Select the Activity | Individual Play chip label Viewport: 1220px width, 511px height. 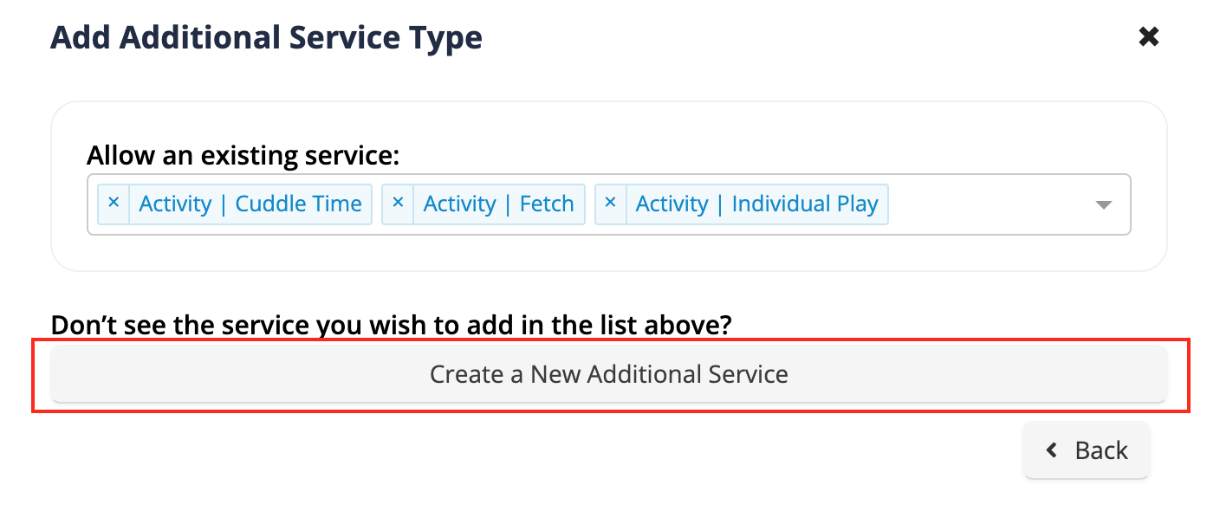[x=756, y=204]
